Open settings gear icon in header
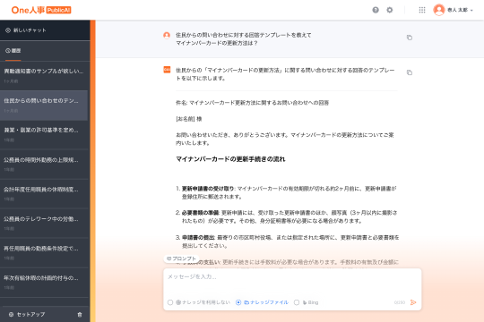The height and width of the screenshot is (322, 484). click(390, 10)
